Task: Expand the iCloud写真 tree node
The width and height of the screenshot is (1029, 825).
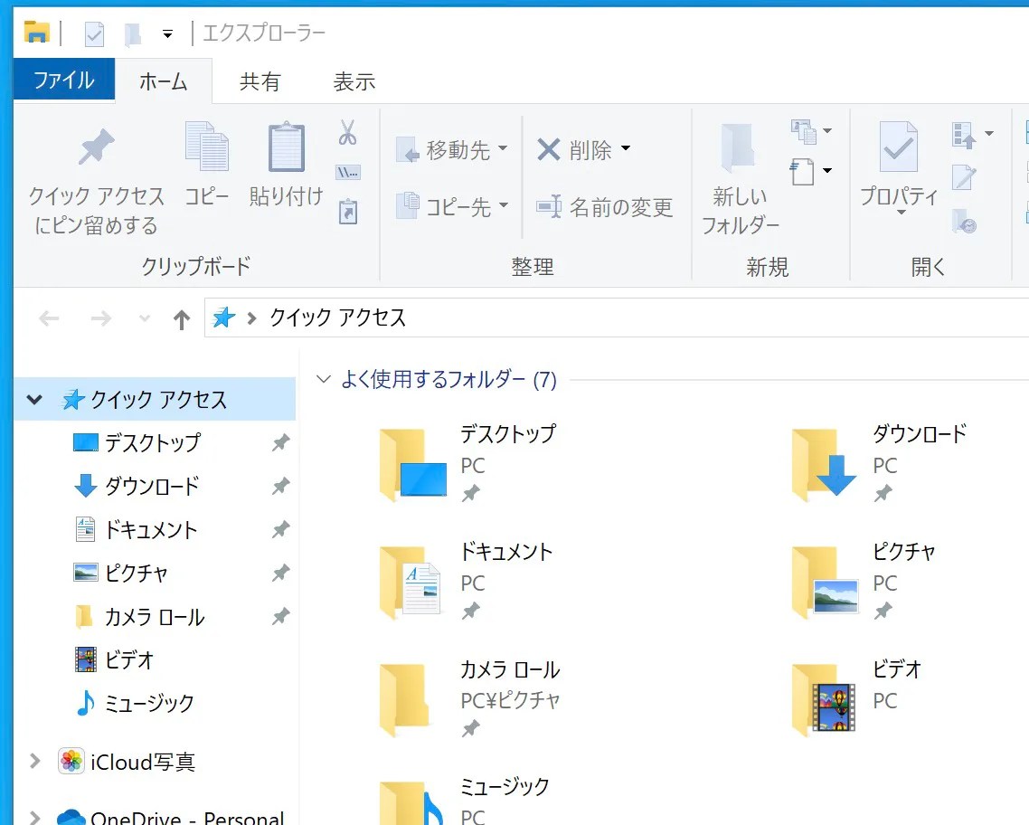Action: [34, 762]
